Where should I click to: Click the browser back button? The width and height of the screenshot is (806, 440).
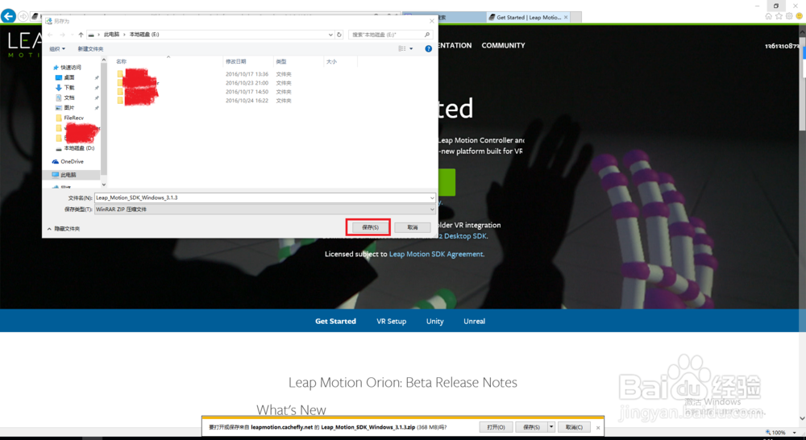pyautogui.click(x=8, y=16)
